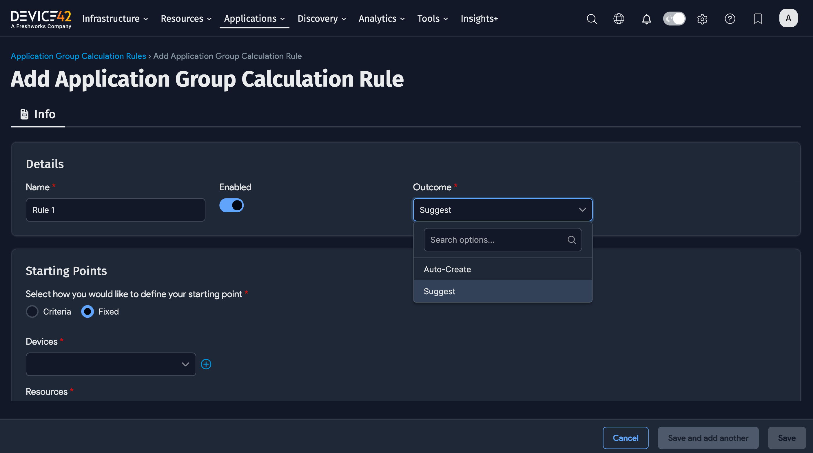
Task: Click the globe language icon
Action: click(x=619, y=19)
